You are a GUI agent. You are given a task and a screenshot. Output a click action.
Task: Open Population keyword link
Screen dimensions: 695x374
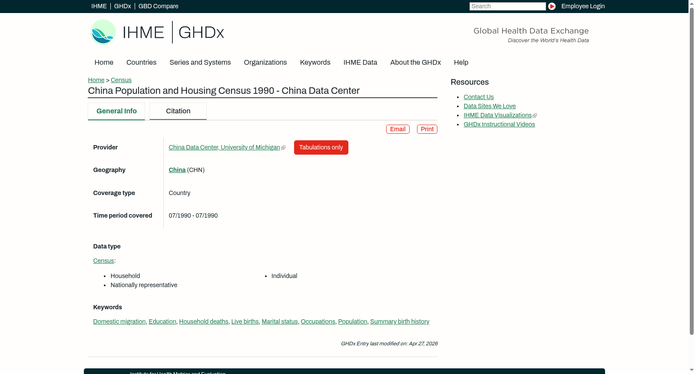[353, 321]
